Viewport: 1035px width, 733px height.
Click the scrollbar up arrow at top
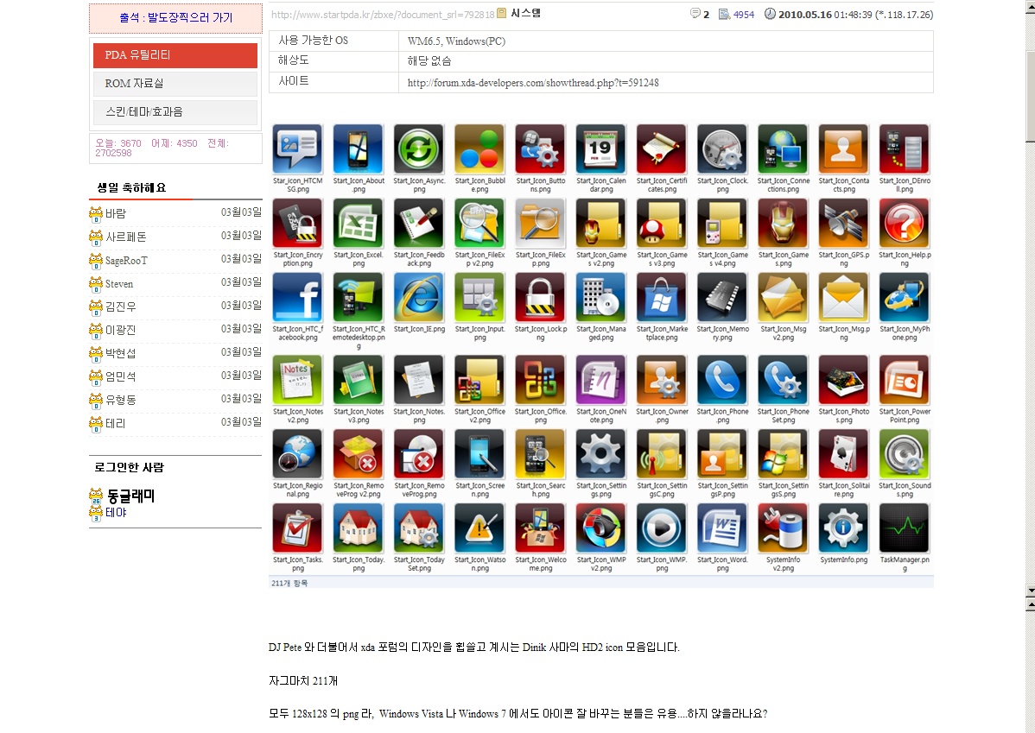click(x=1029, y=5)
